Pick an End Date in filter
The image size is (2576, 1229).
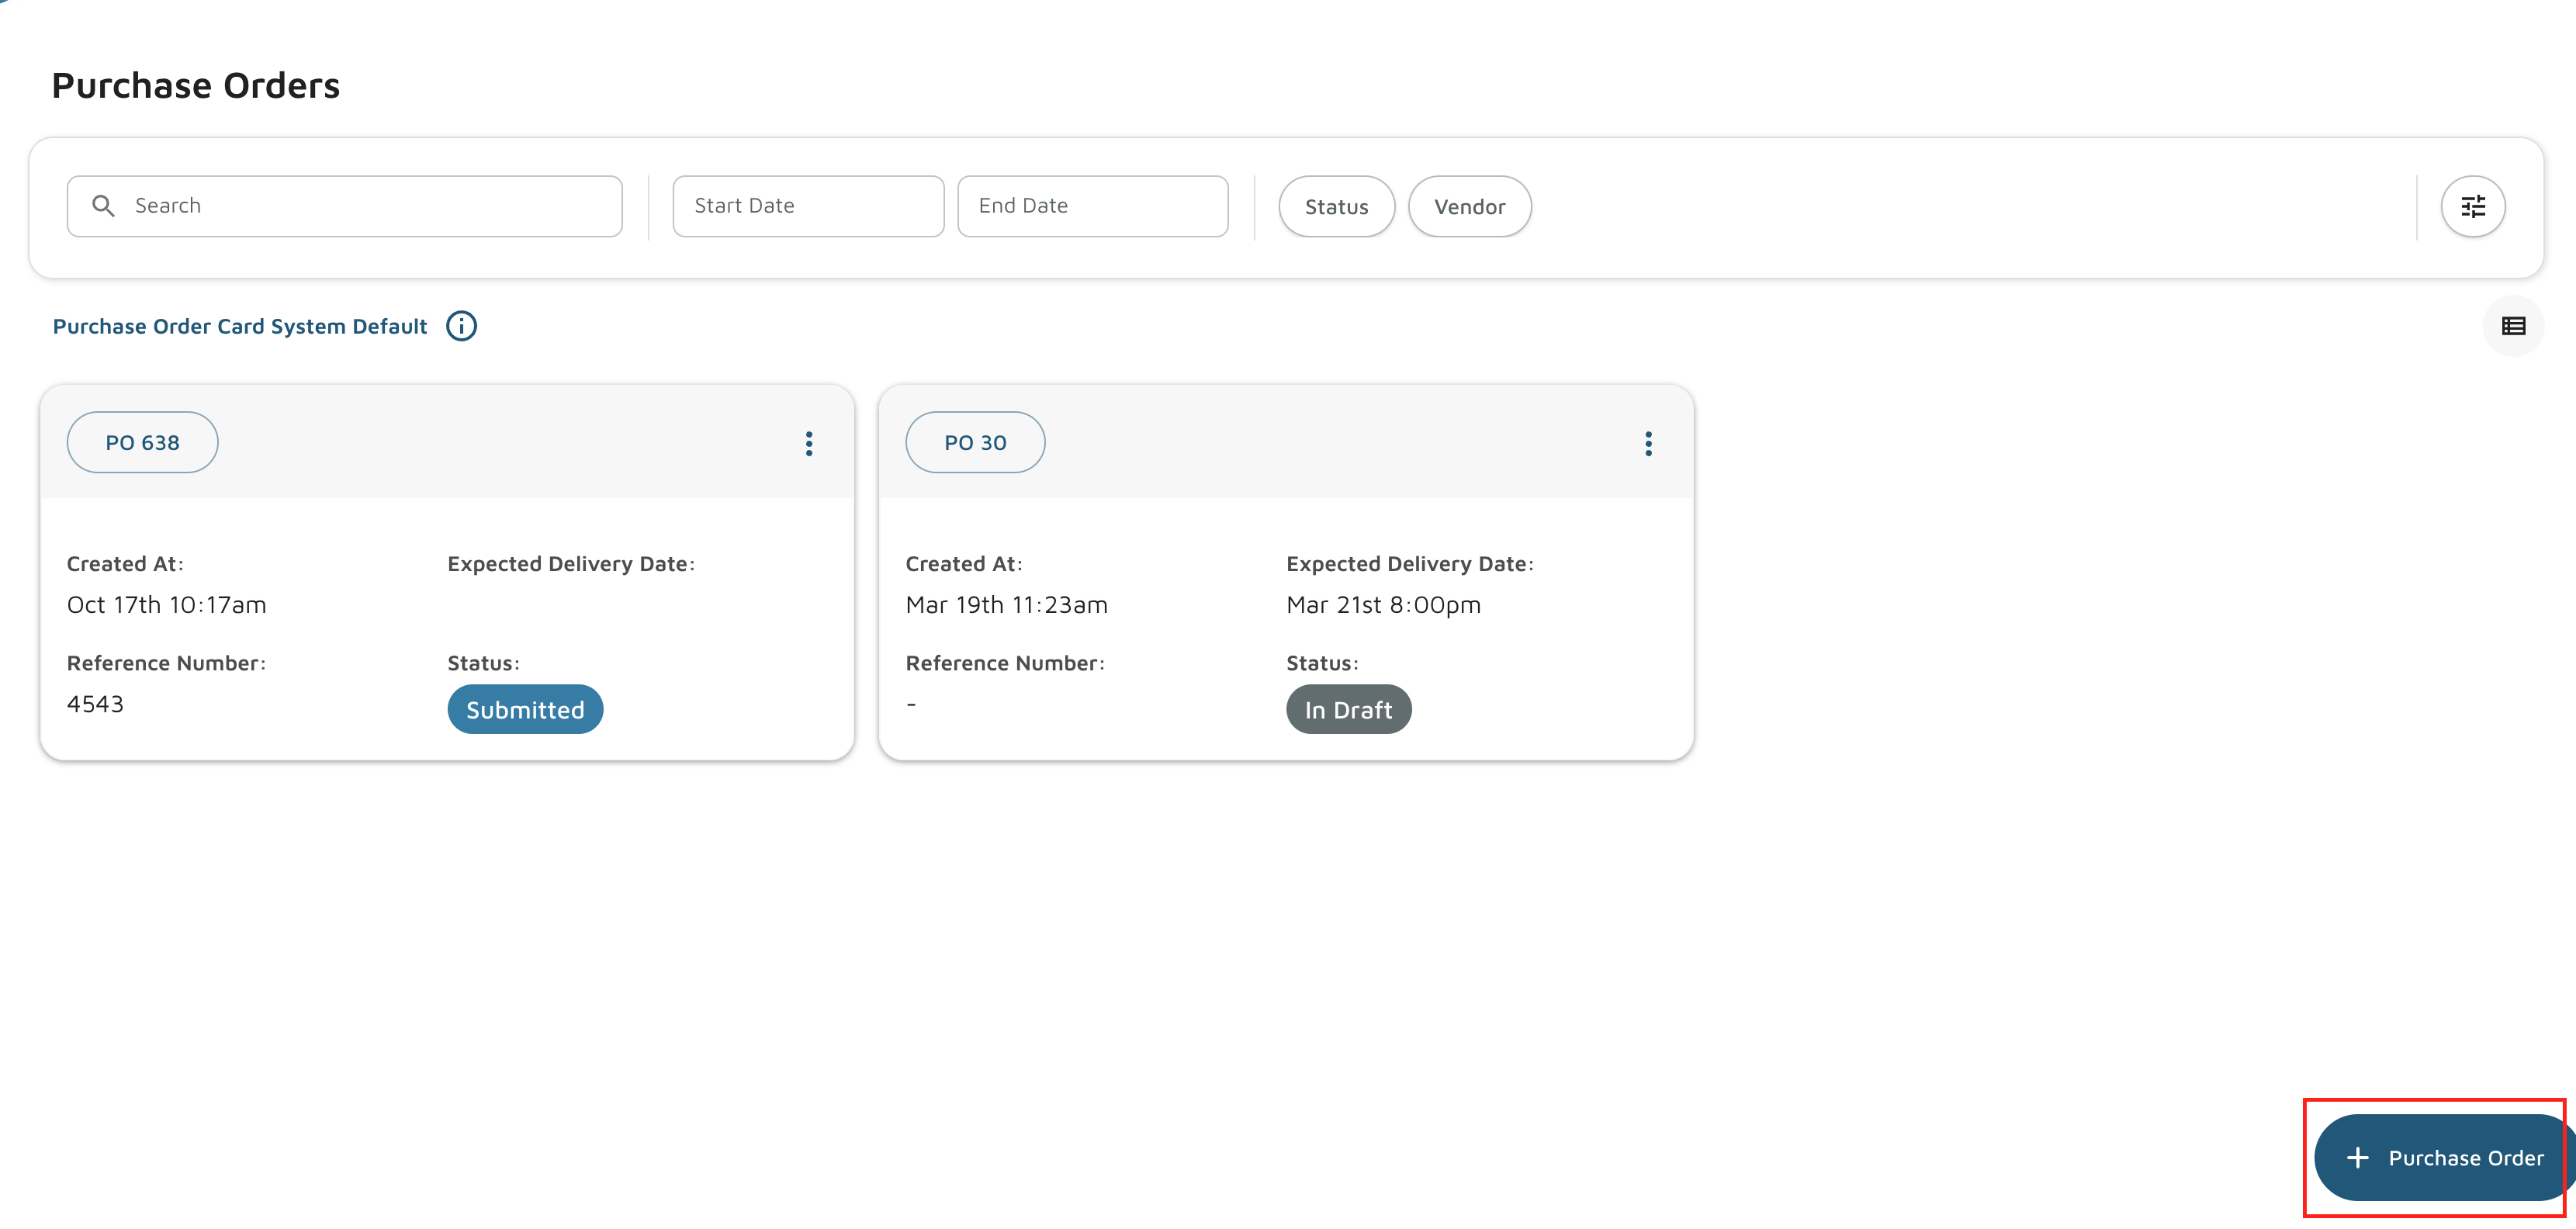[1092, 206]
